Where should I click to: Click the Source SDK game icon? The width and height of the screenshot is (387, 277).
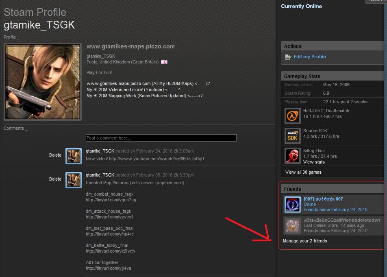tap(292, 136)
